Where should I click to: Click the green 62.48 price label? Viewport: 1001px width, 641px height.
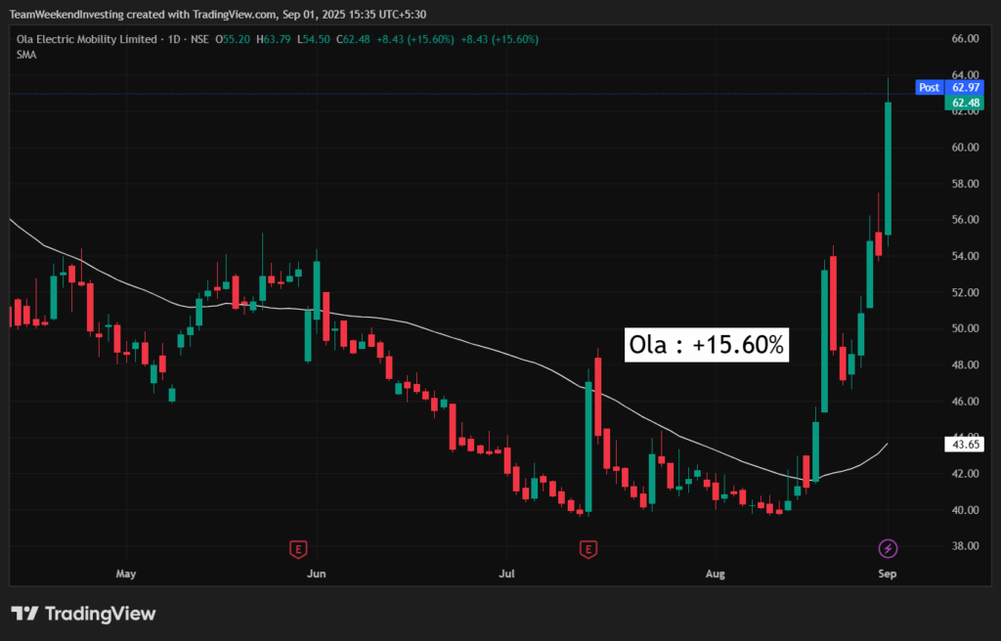pyautogui.click(x=965, y=103)
